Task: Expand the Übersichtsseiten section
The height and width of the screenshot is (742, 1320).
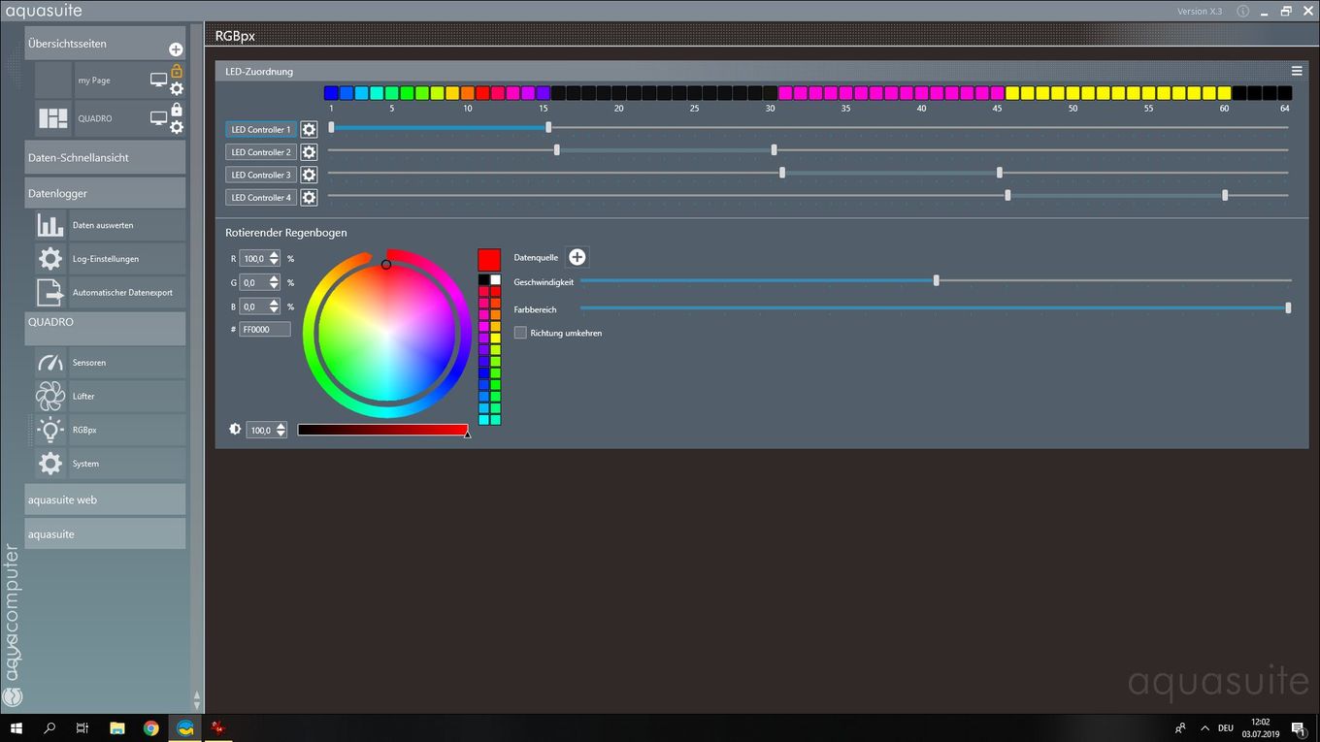Action: point(105,44)
